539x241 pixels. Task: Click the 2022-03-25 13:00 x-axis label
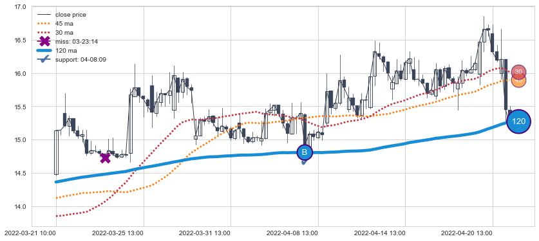(118, 233)
